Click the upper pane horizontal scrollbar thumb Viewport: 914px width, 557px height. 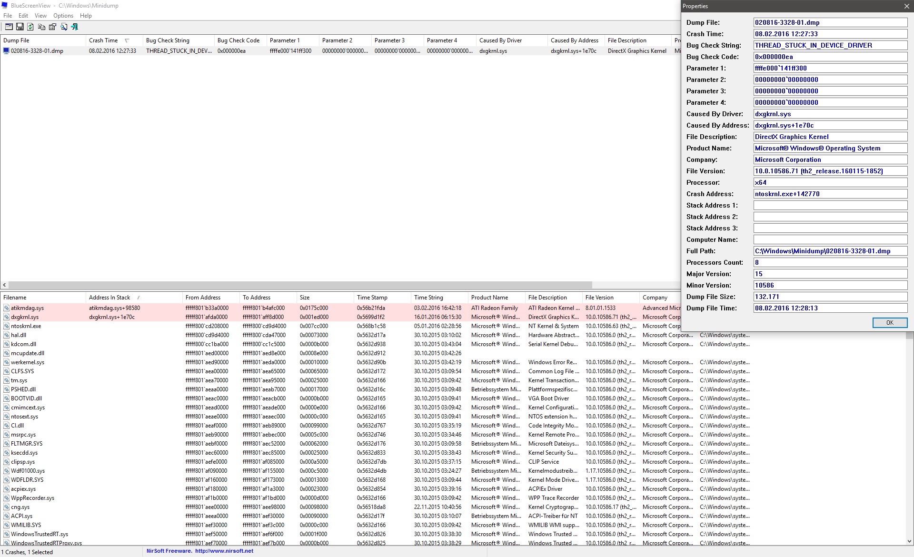[300, 285]
